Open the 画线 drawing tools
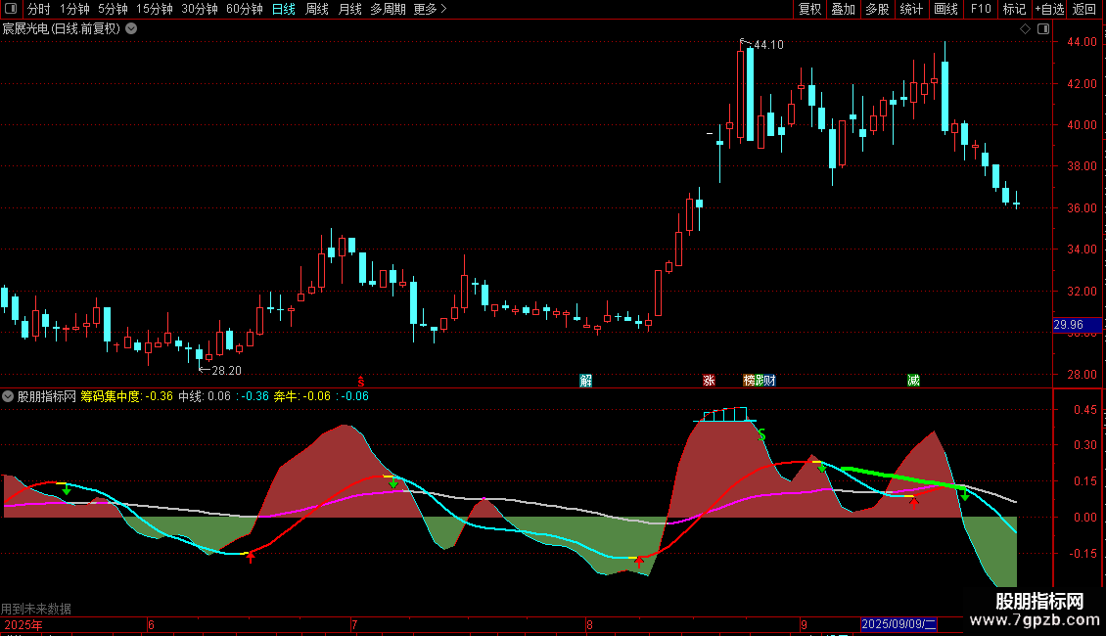The width and height of the screenshot is (1106, 636). (x=945, y=9)
